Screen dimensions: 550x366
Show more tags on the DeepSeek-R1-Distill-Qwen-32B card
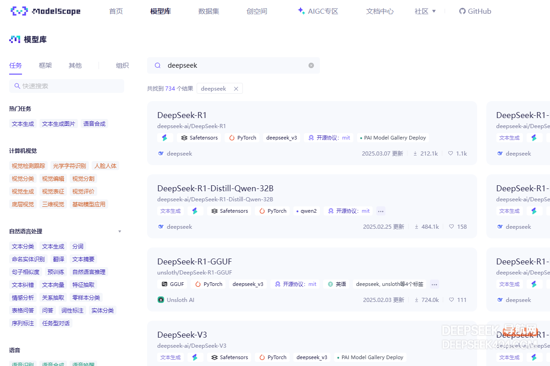[x=380, y=211]
